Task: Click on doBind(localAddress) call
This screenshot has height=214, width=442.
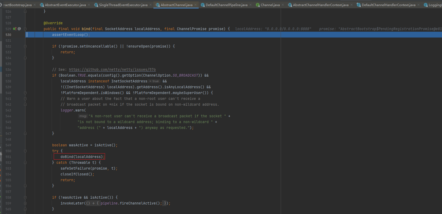Action: click(x=81, y=157)
